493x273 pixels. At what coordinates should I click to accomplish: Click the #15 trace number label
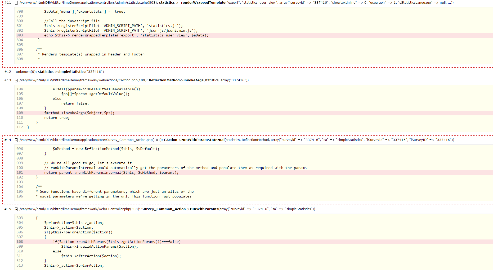8,209
